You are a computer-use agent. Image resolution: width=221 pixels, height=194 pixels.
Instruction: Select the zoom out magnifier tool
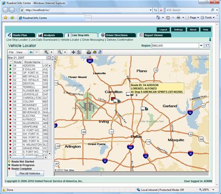click(x=60, y=52)
